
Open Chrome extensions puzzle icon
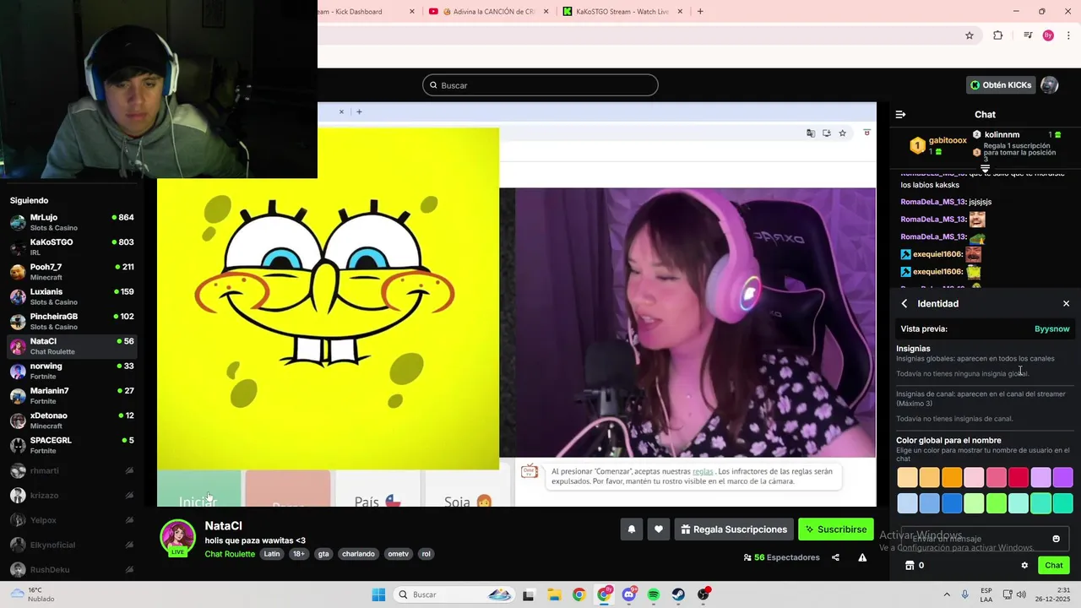[x=998, y=35]
